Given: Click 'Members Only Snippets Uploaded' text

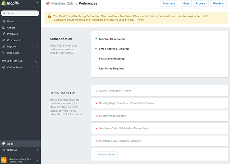Looking at the screenshot, I should 120,141.
